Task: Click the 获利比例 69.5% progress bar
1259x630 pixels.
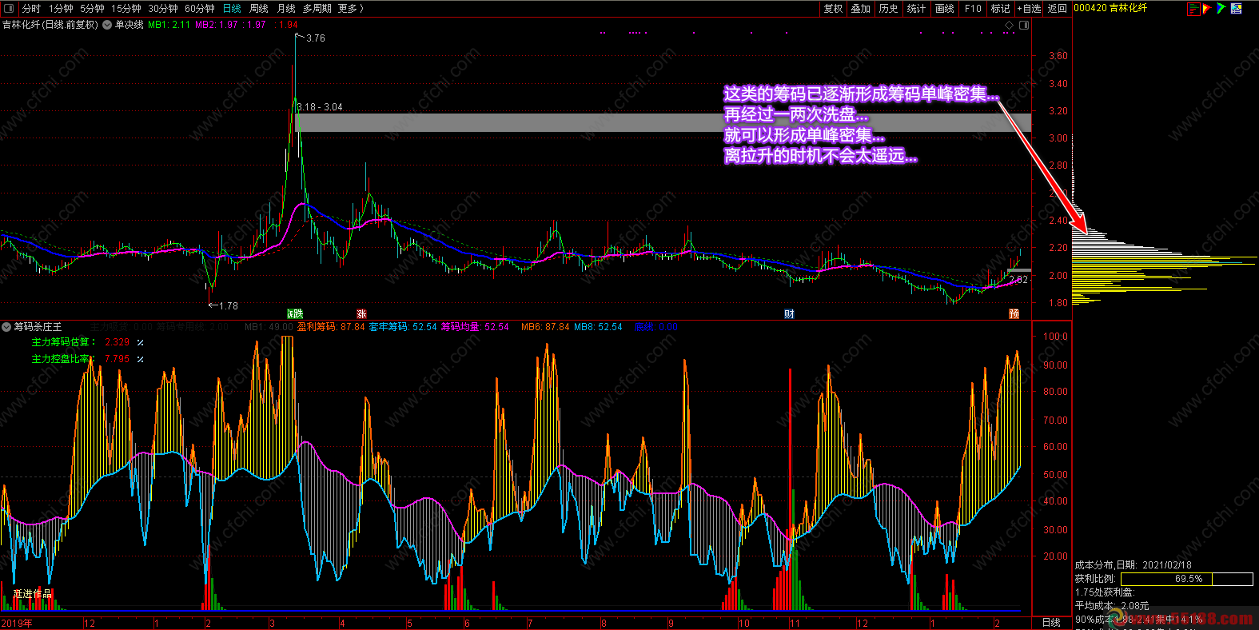Action: tap(1186, 579)
